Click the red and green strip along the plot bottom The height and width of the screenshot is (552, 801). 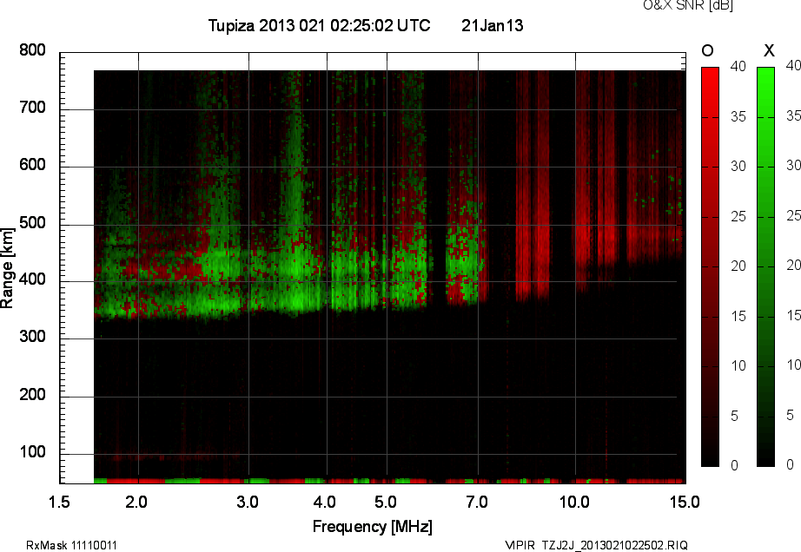(x=390, y=481)
